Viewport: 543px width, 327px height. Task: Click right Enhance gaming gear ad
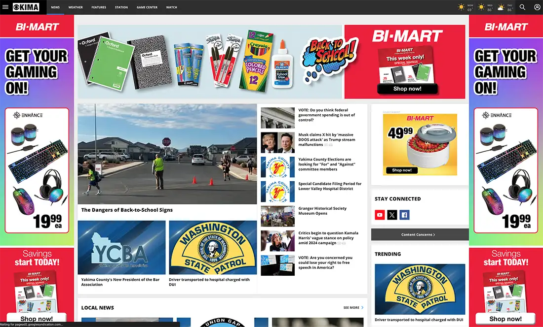pos(505,170)
